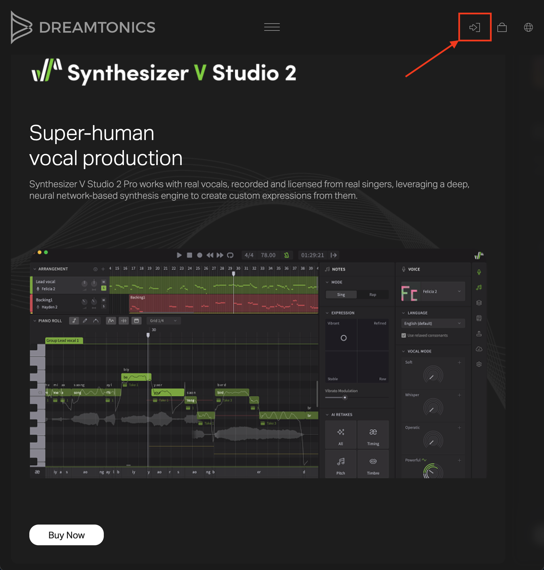Screen dimensions: 544x570
Task: Open the shopping bag cart icon
Action: (x=502, y=28)
